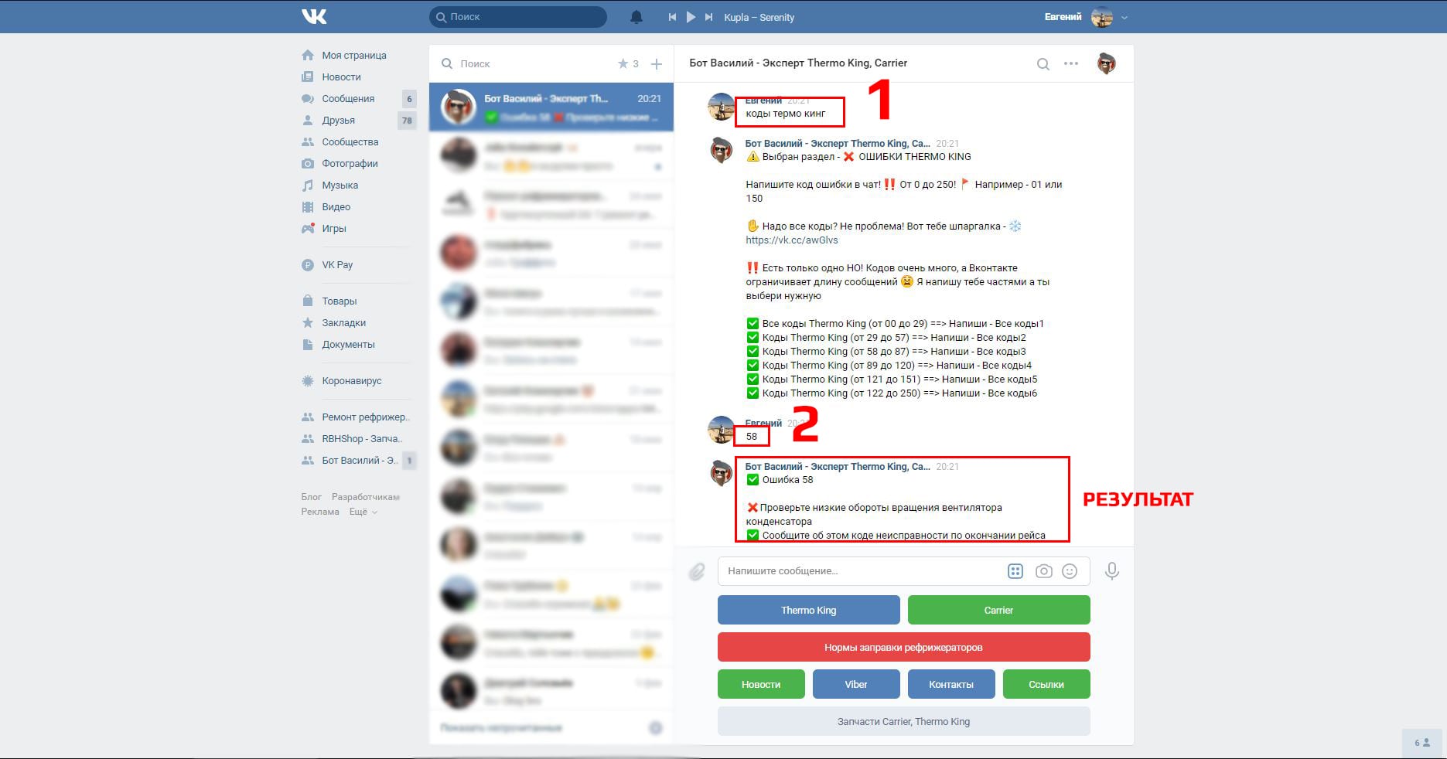Image resolution: width=1447 pixels, height=759 pixels.
Task: Click the conversation list settings gear
Action: point(656,728)
